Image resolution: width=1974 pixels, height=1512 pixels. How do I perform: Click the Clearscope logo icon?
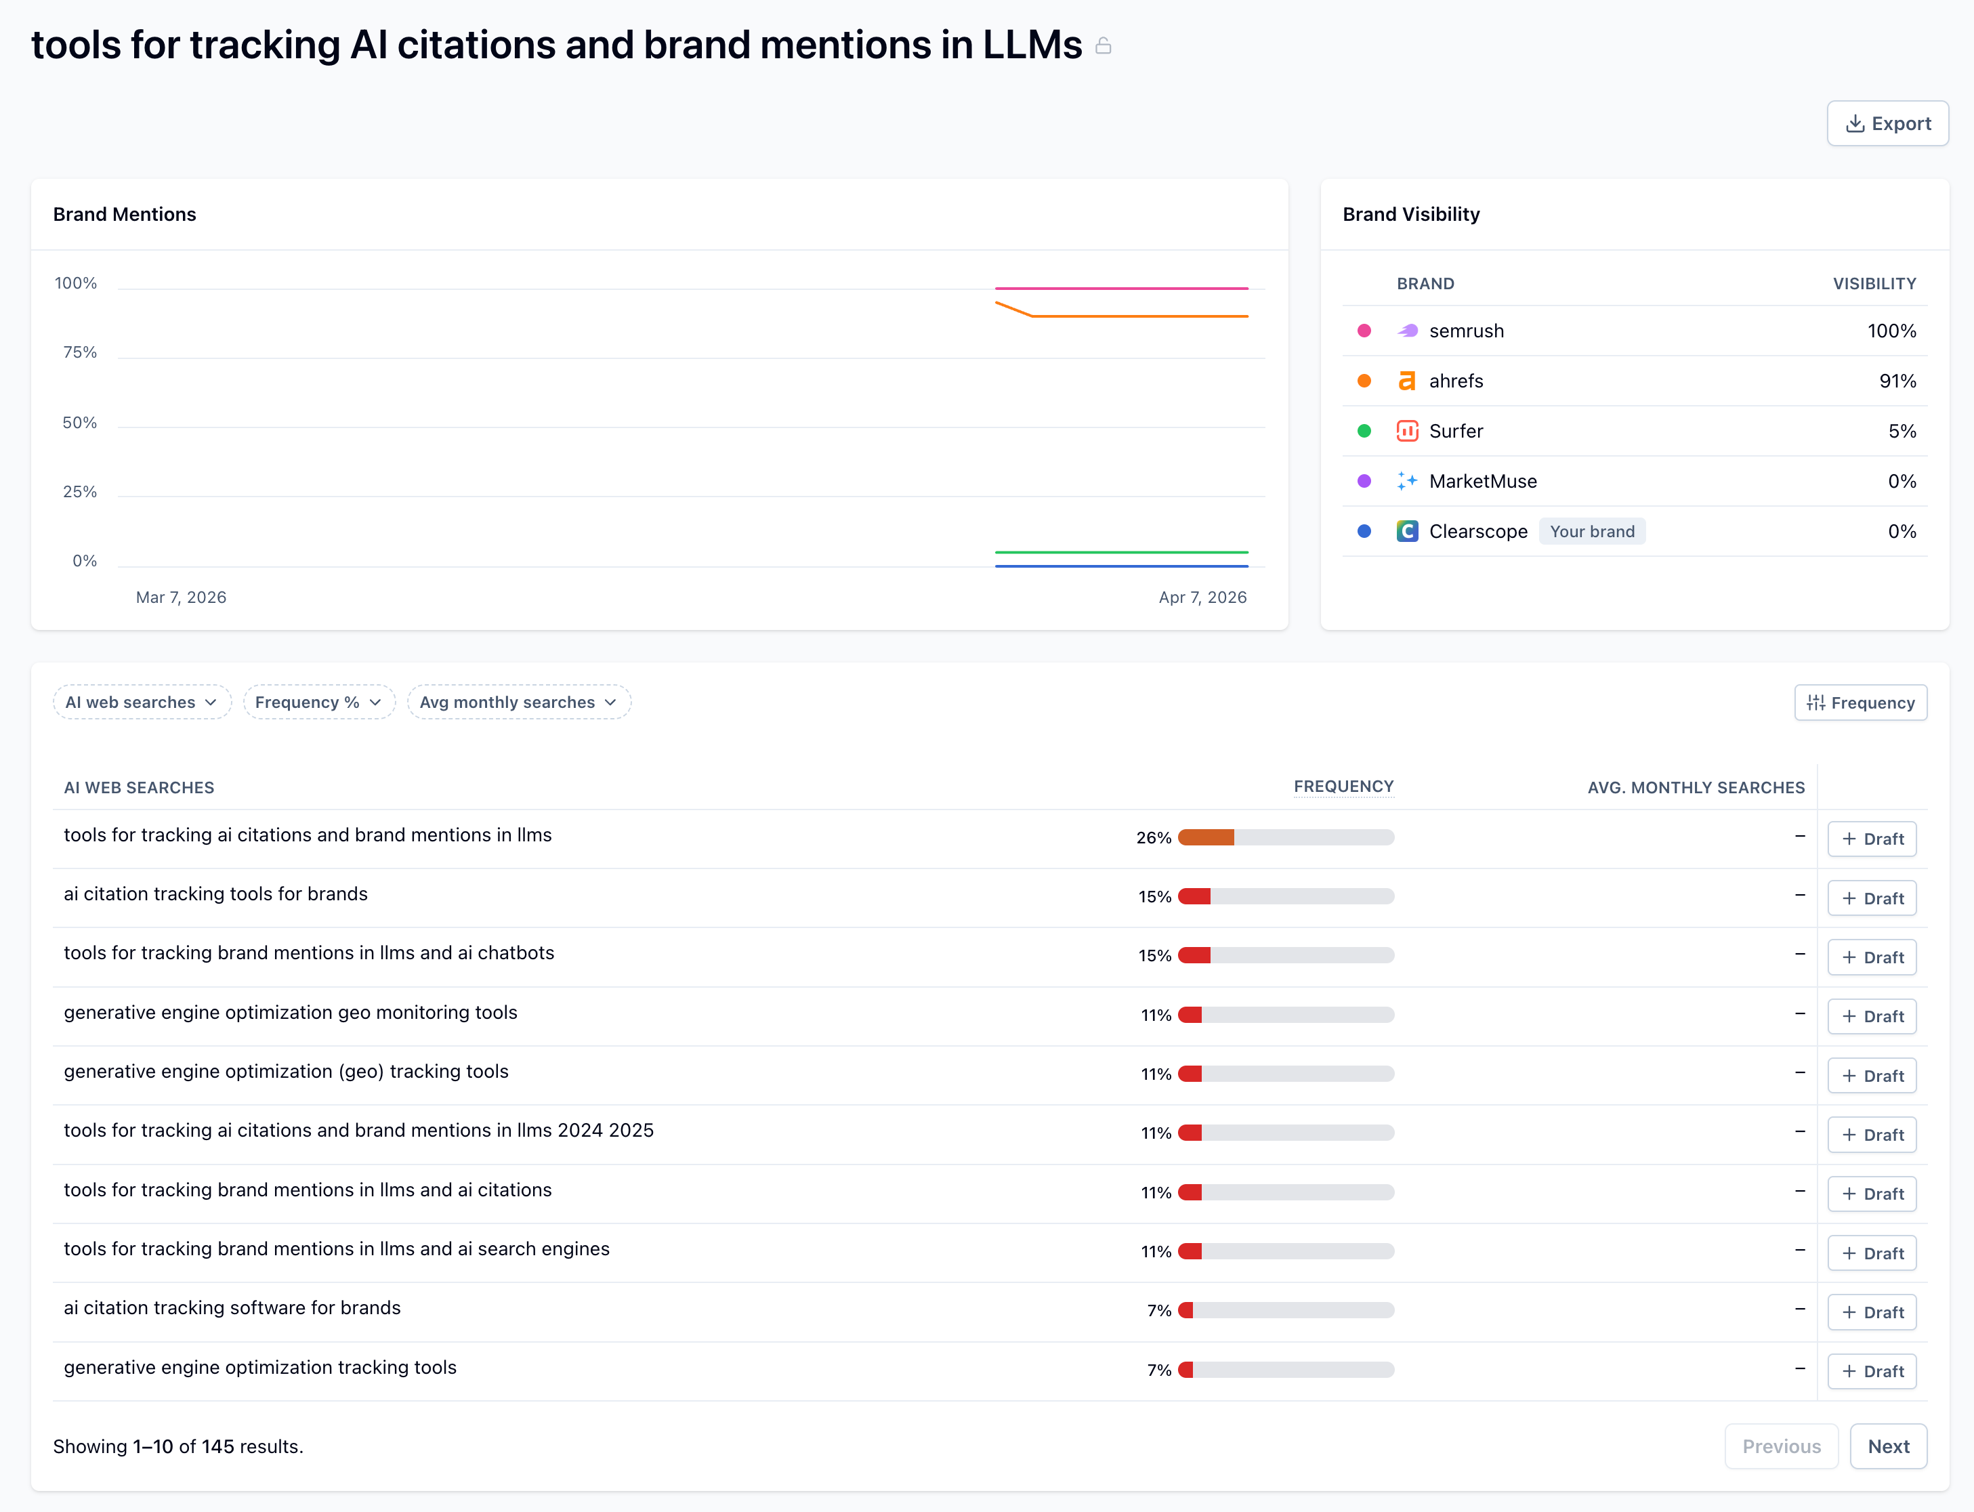[x=1407, y=532]
